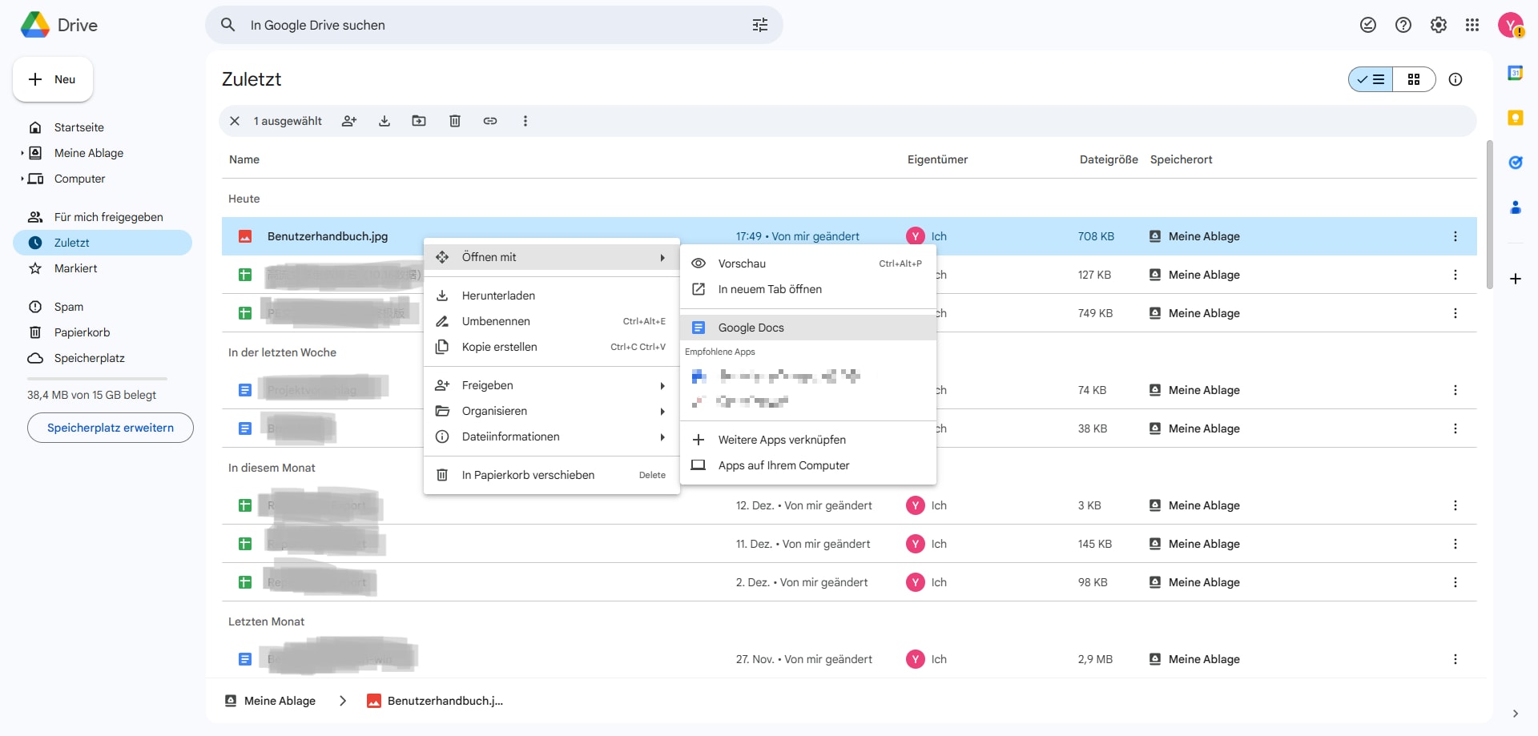Select Weitere Apps verknüpfen
Screen dimensions: 1538x736
807,440
